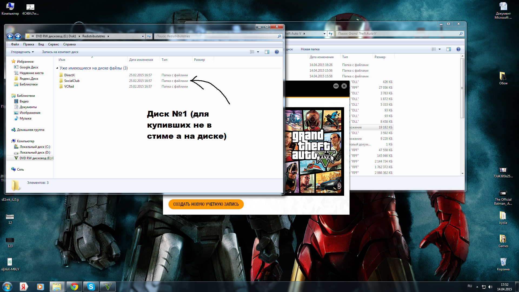Open address bar history dropdown
Screen dimensions: 519x292
tap(143, 36)
